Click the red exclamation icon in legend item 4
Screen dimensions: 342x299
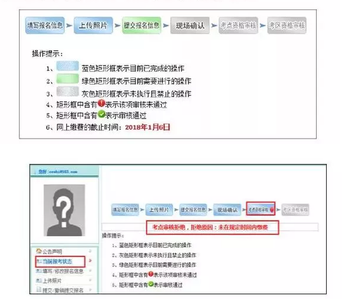coord(101,103)
